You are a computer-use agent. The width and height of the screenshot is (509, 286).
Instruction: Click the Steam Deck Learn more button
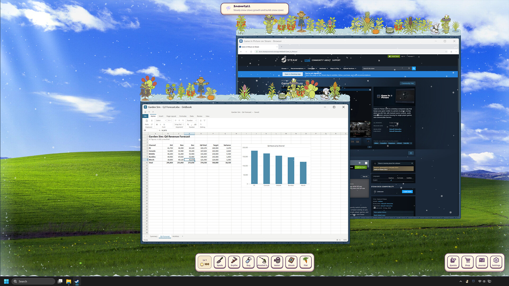[x=407, y=192]
